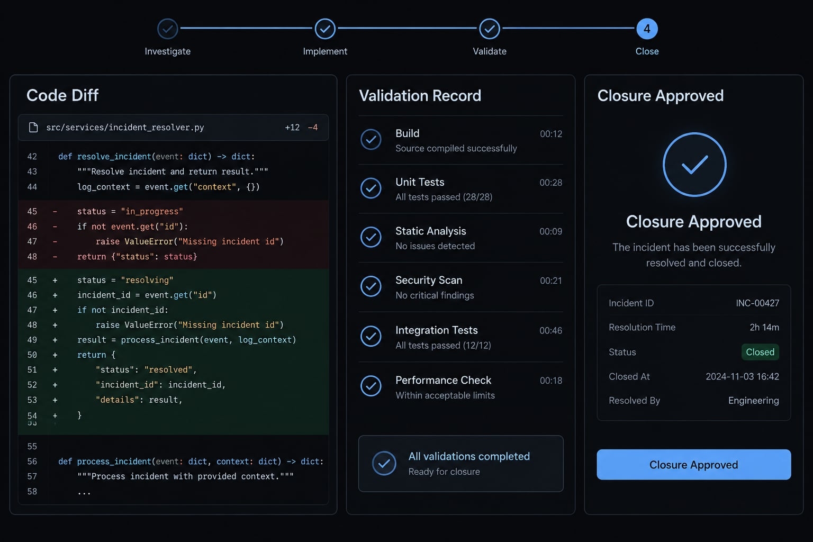Click Build duration 00:12
Viewport: 813px width, 542px height.
point(551,134)
